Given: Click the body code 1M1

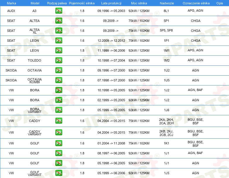Looking at the screenshot, I should [166, 50].
